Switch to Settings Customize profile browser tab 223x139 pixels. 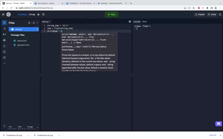(112, 3)
